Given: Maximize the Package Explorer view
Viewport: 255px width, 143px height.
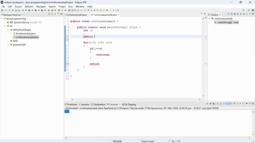Looking at the screenshot, I should click(61, 14).
